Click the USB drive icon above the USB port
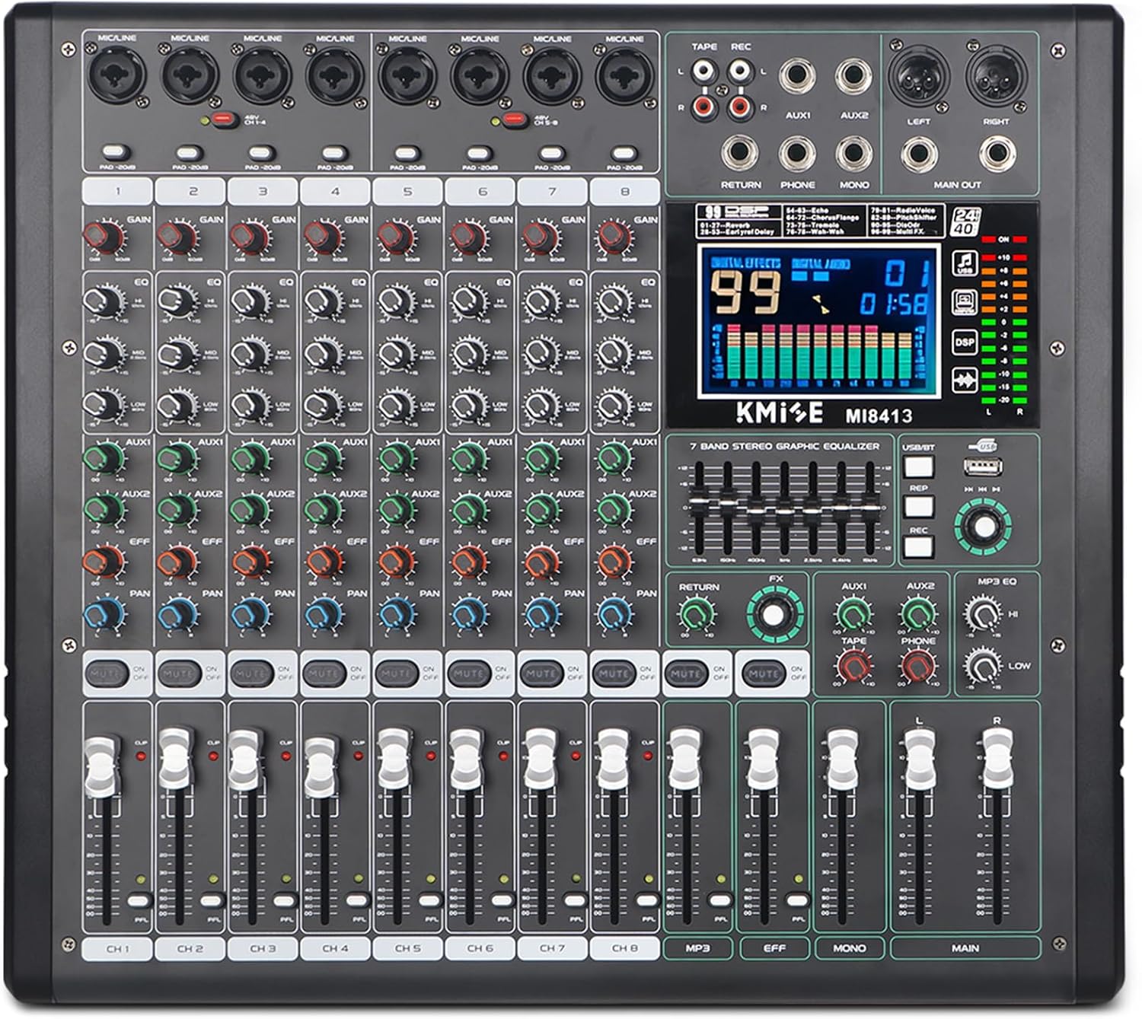This screenshot has width=1142, height=1019. click(x=982, y=444)
